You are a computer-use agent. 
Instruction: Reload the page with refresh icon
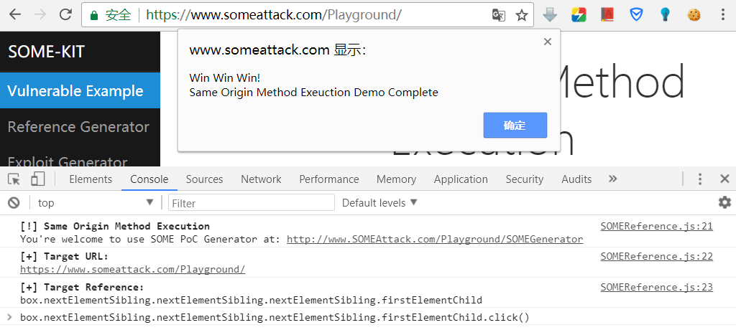(x=65, y=14)
